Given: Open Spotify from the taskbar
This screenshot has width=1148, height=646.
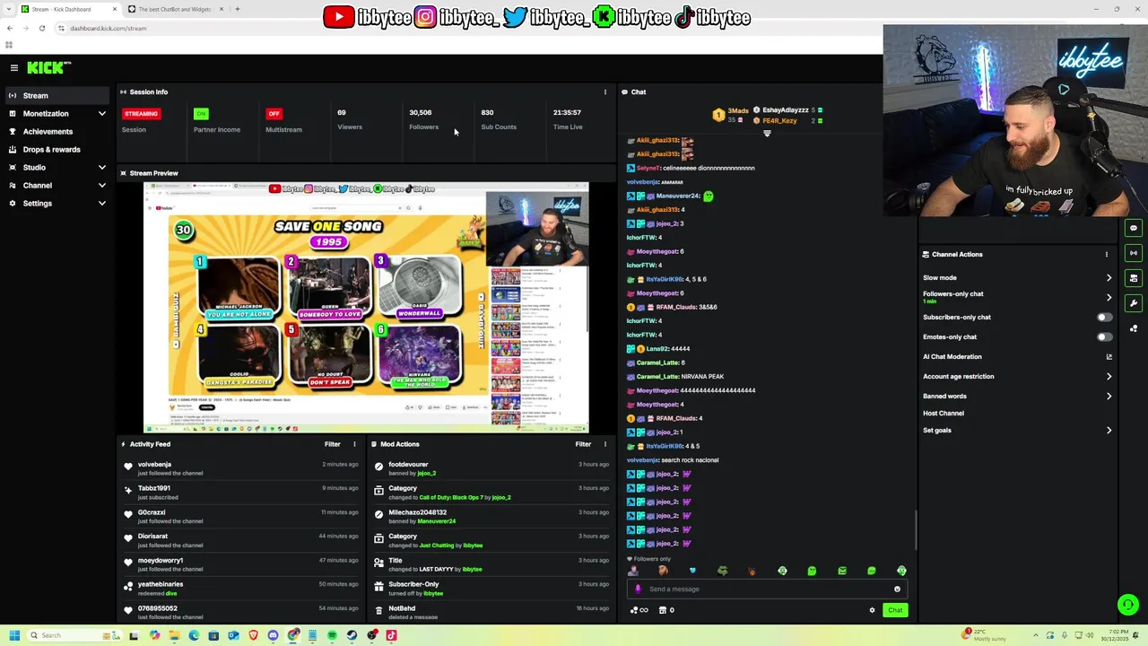Looking at the screenshot, I should tap(332, 635).
